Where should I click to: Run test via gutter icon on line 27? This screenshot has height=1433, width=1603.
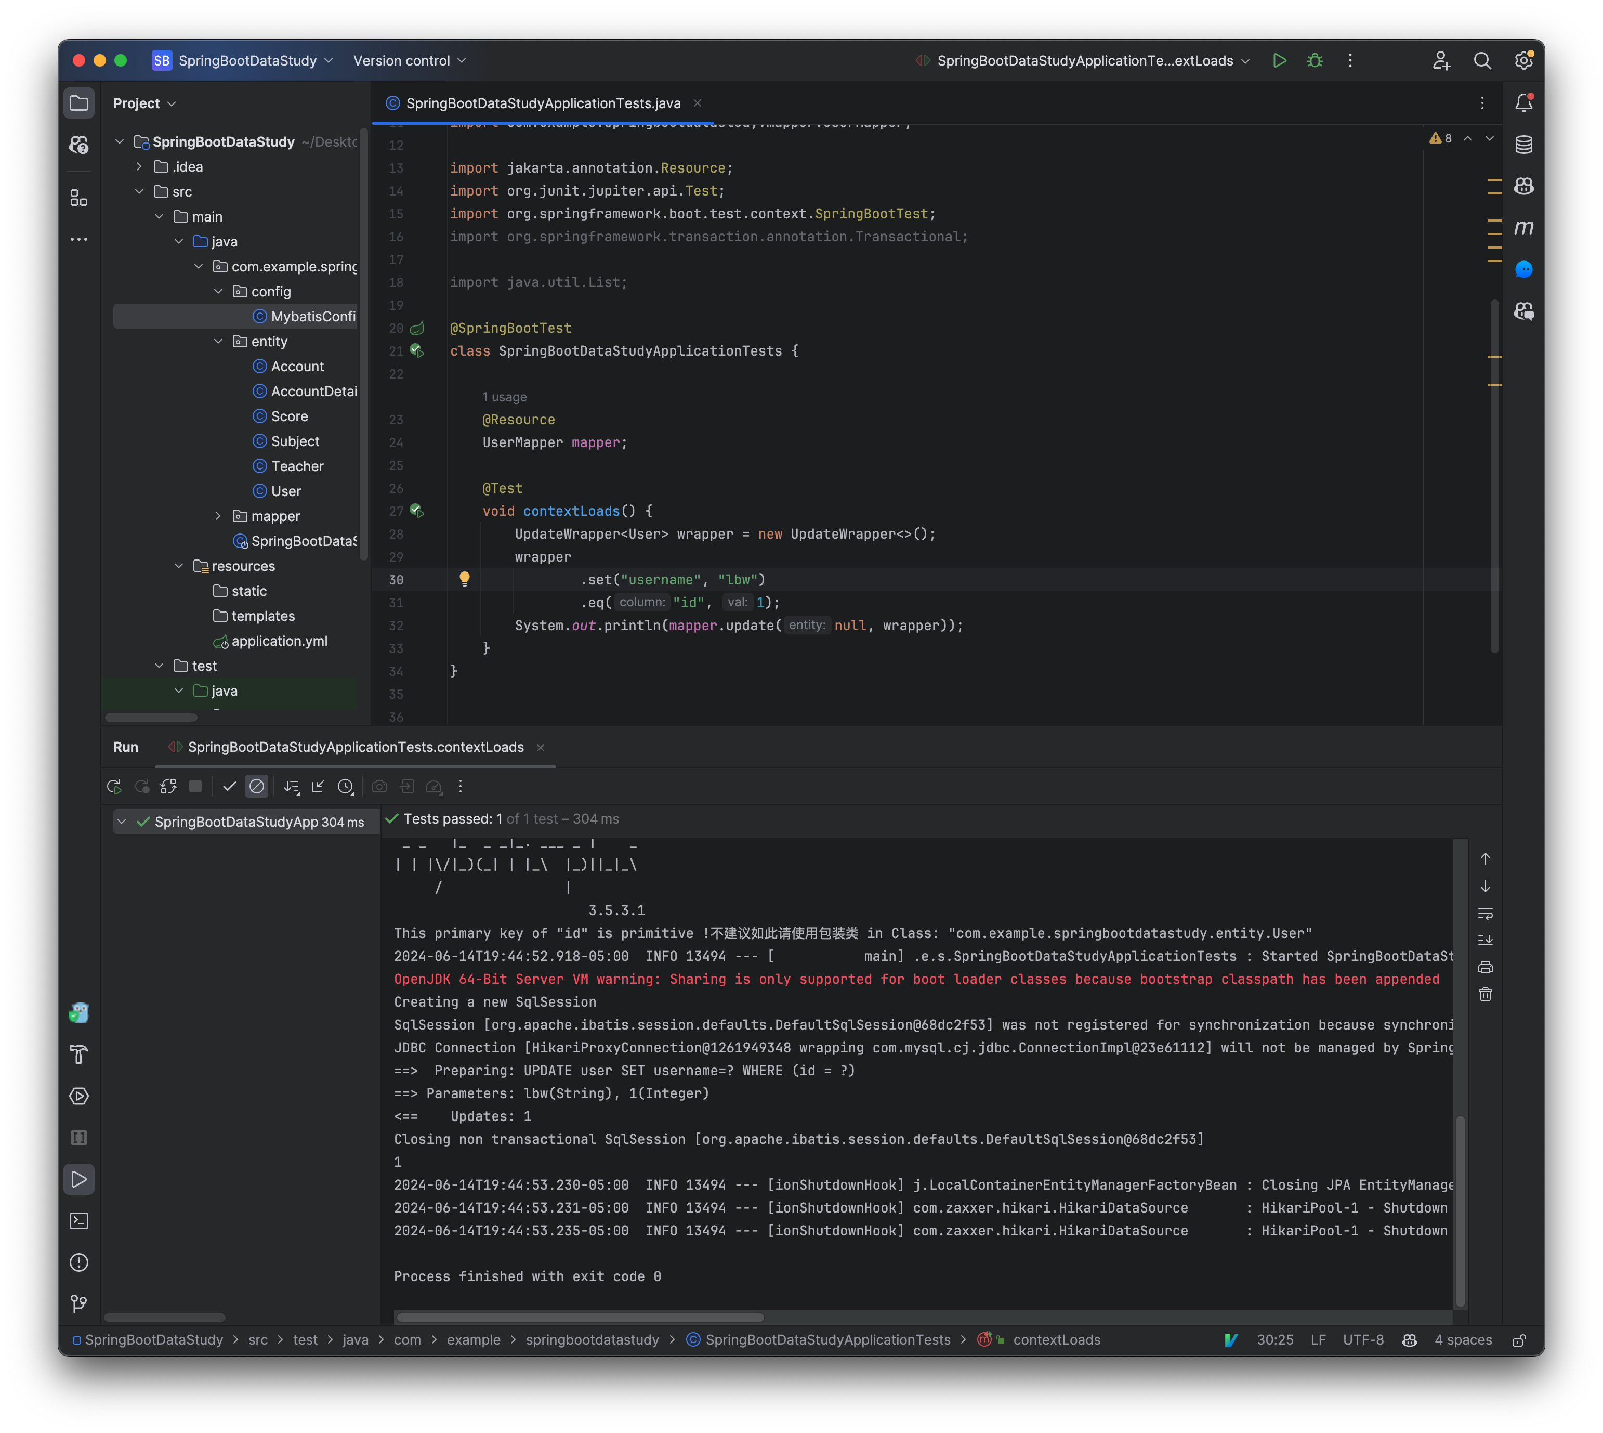(x=417, y=512)
